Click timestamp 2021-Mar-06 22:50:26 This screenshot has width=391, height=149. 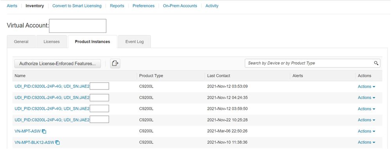tap(227, 131)
